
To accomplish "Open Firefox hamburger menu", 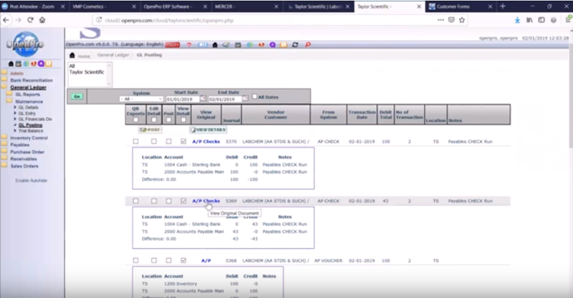I will tap(568, 20).
